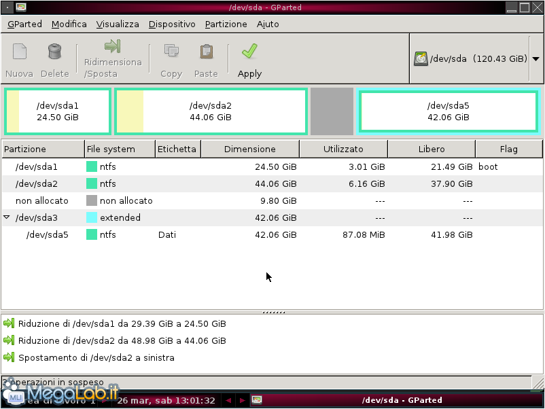Click the 9.80 GiB unallocated size cell
This screenshot has width=545, height=409.
(x=279, y=201)
